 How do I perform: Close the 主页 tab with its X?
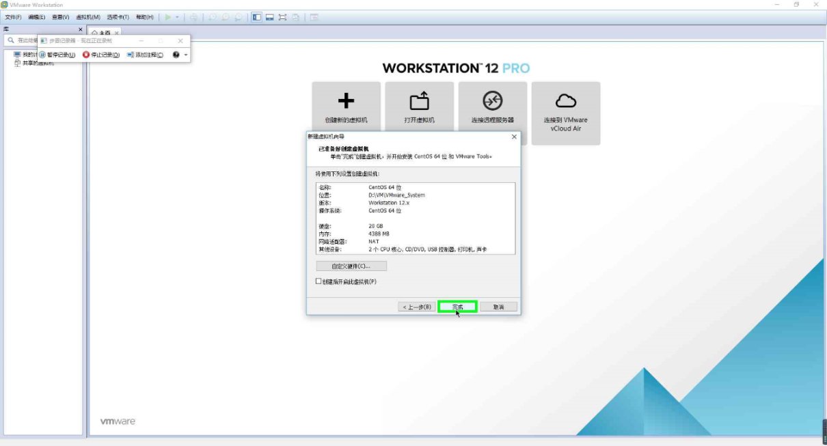pos(116,32)
